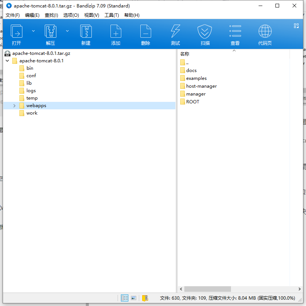306x306 pixels.
Task: Click the Open (打开) toolbar icon
Action: (x=16, y=31)
